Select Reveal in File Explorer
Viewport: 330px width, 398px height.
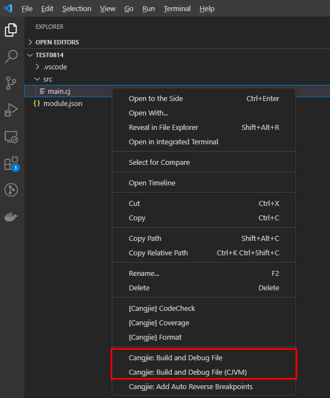204,128
